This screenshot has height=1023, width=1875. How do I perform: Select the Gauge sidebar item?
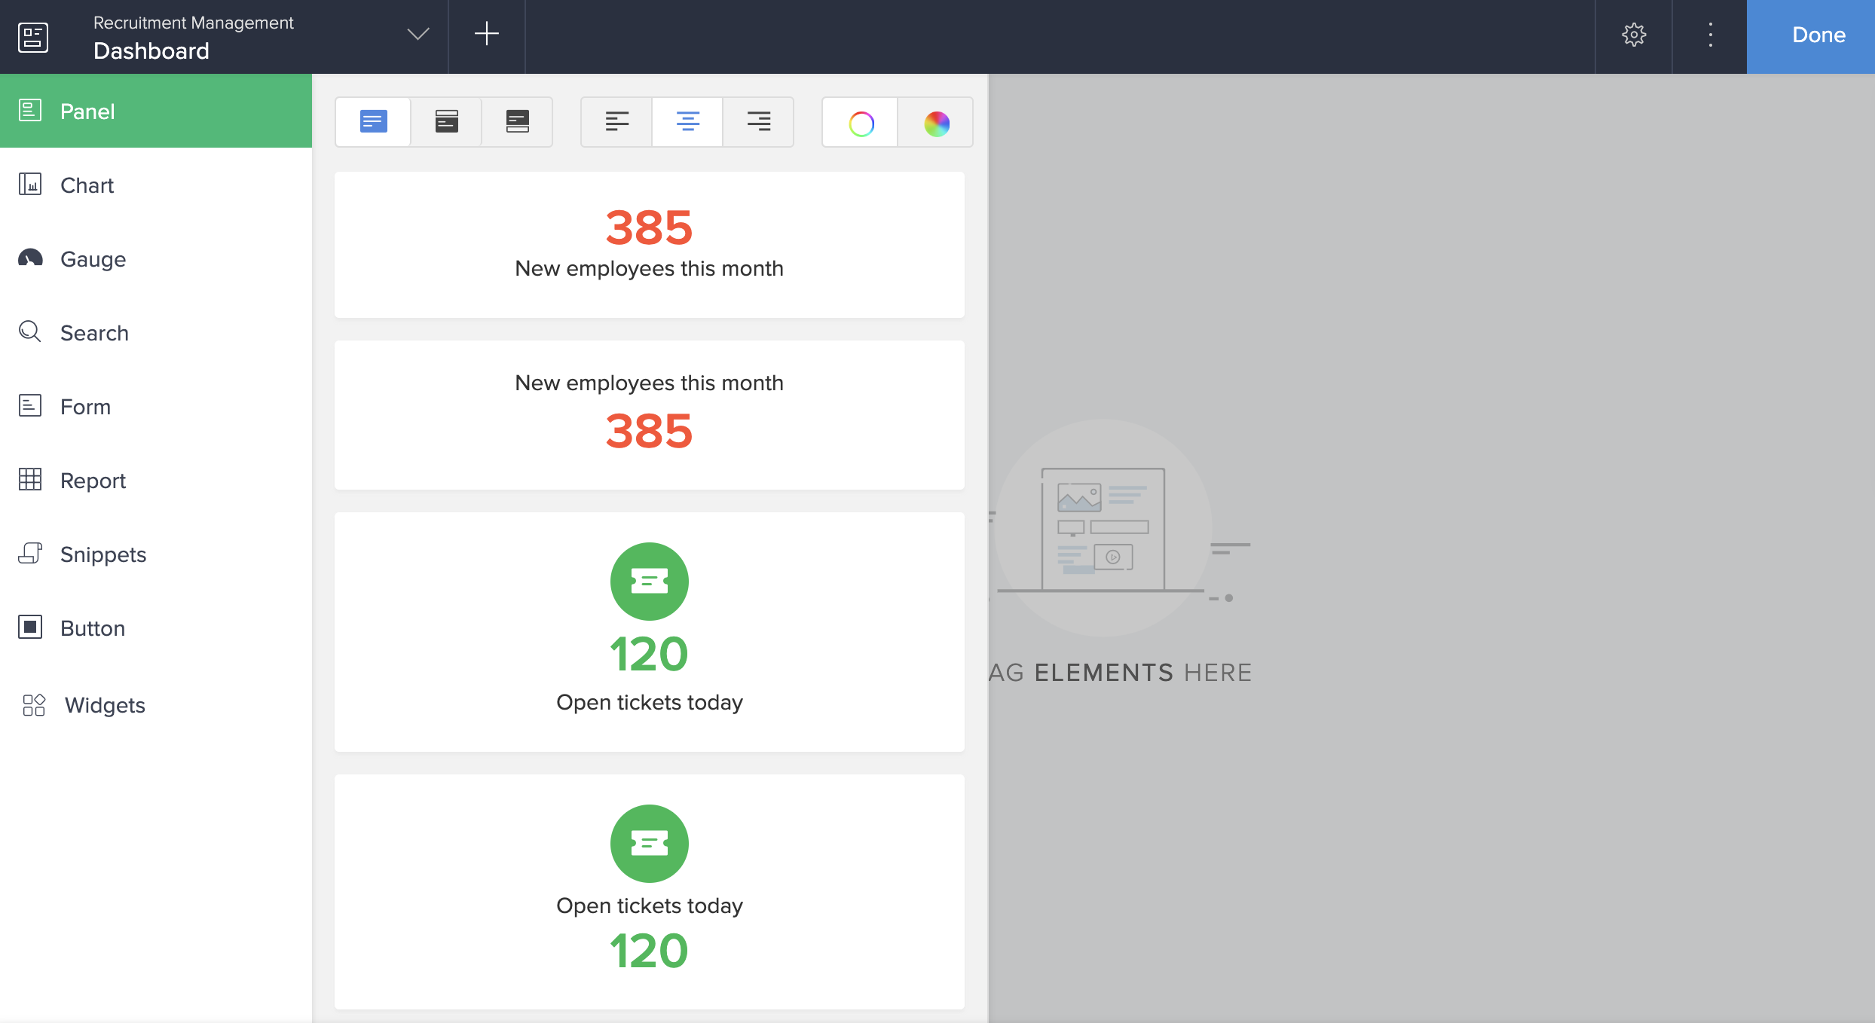93,259
